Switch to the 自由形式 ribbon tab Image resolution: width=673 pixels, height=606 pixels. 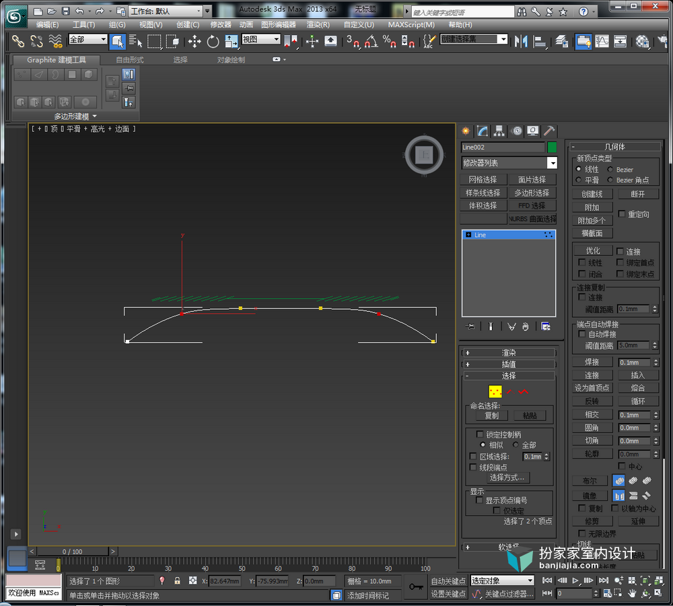tap(130, 60)
